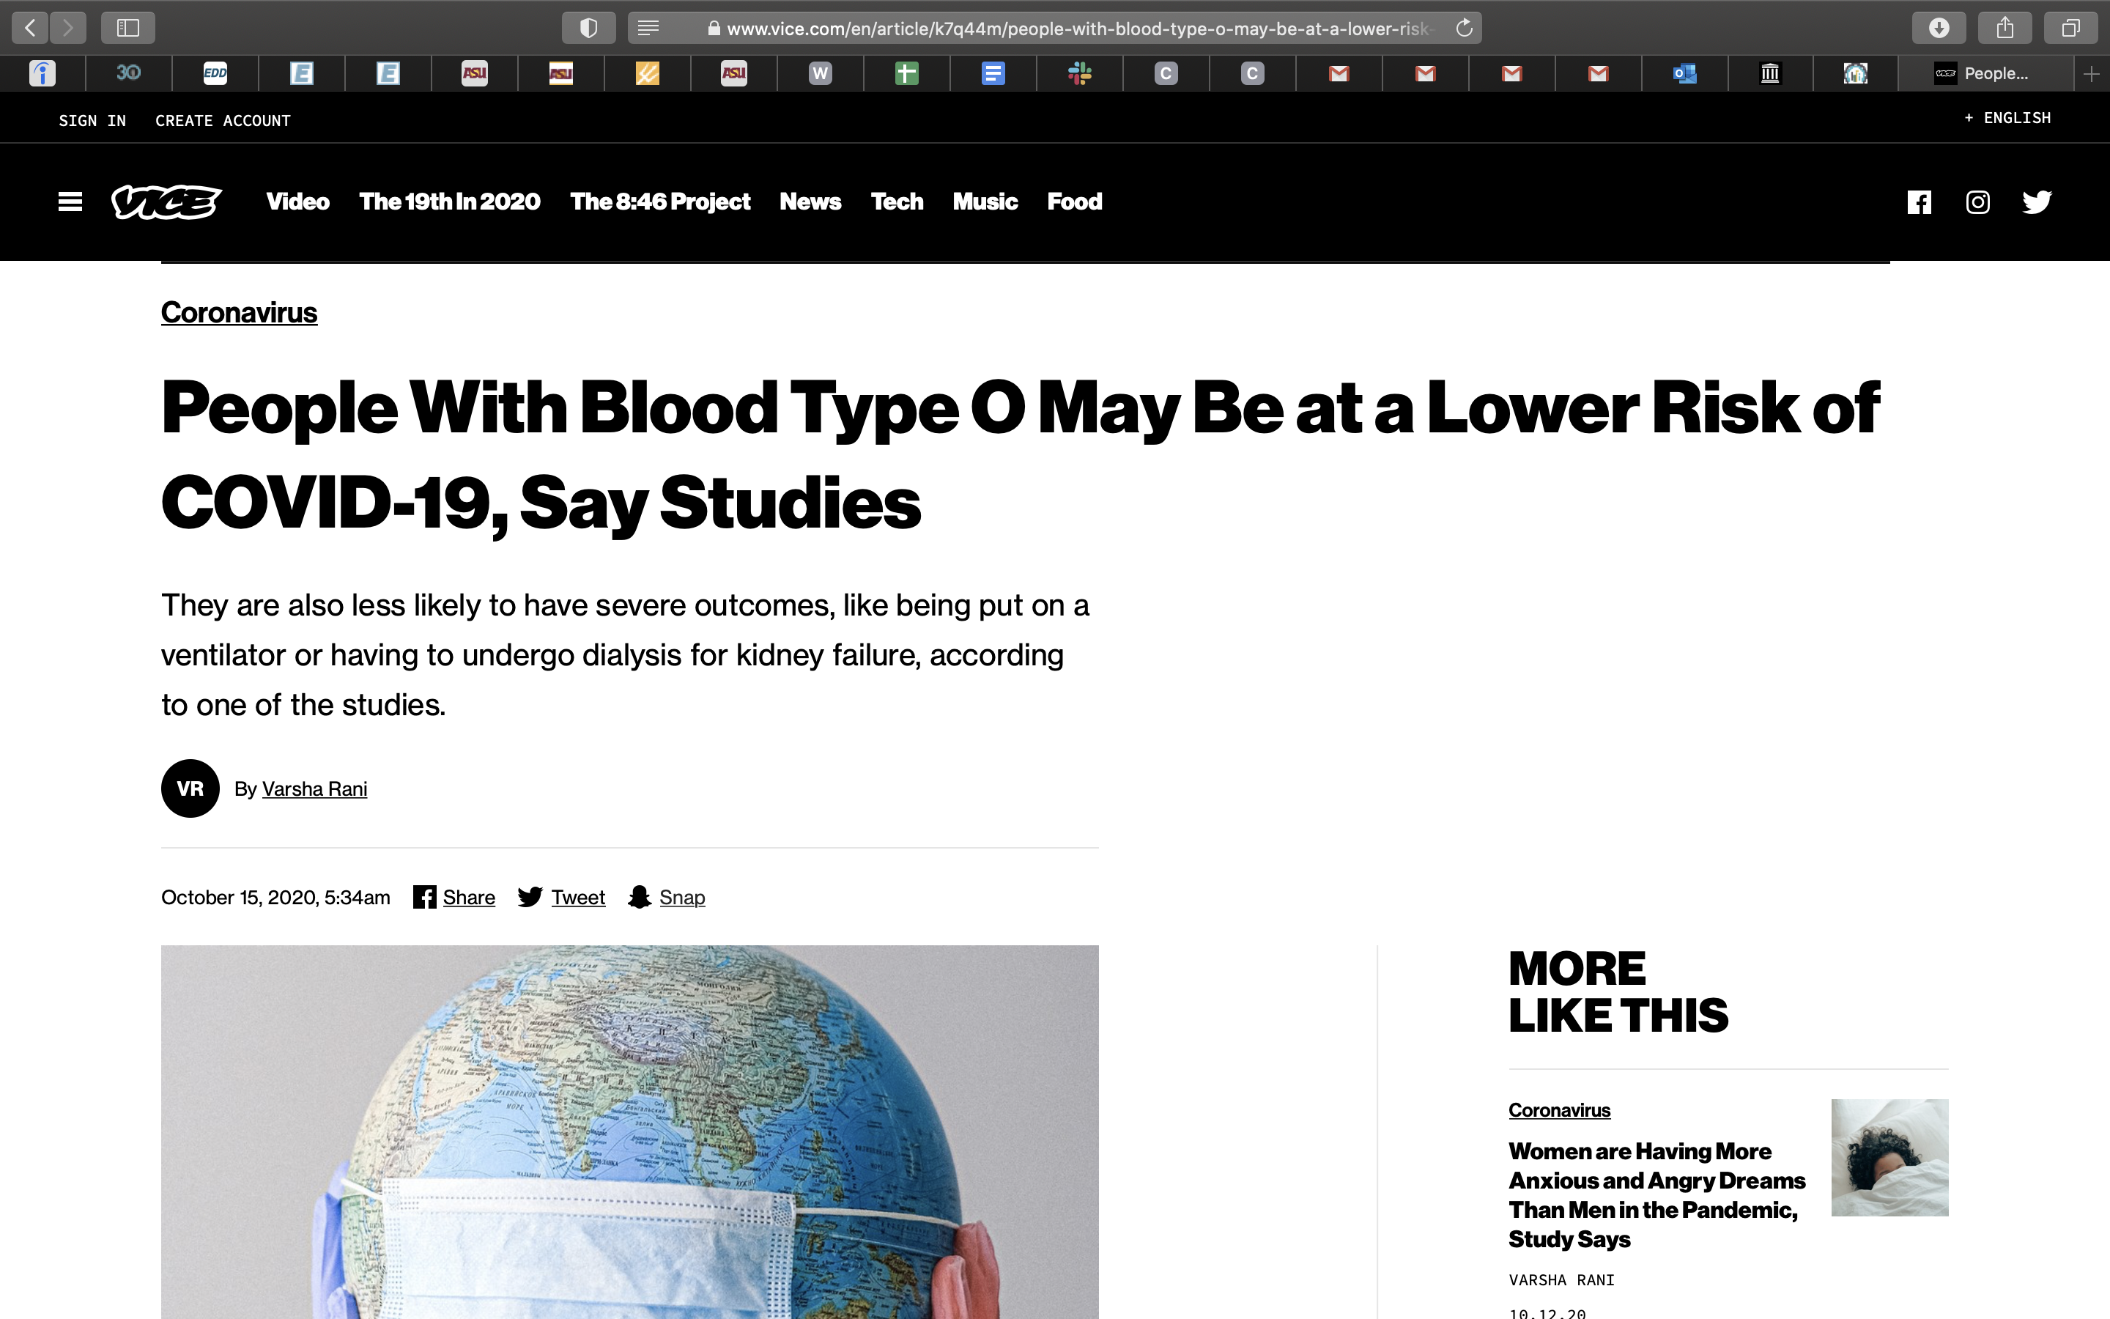Click Safari reload page icon
Image resolution: width=2110 pixels, height=1319 pixels.
1464,28
